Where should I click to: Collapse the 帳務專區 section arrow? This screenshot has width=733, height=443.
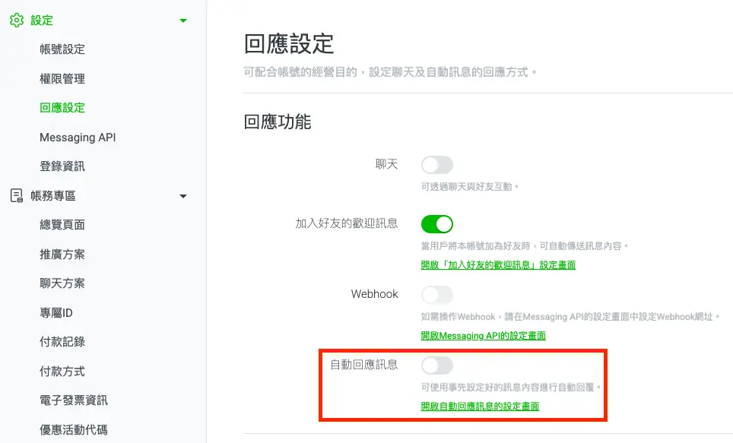[x=183, y=196]
